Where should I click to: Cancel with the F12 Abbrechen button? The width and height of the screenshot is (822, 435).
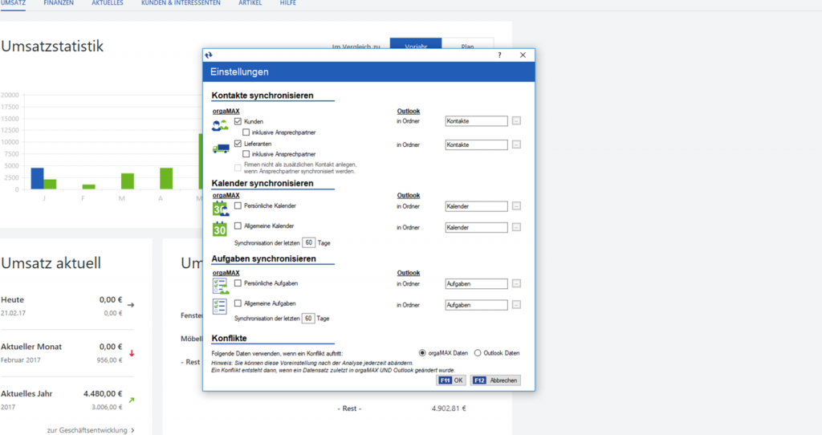coord(495,380)
